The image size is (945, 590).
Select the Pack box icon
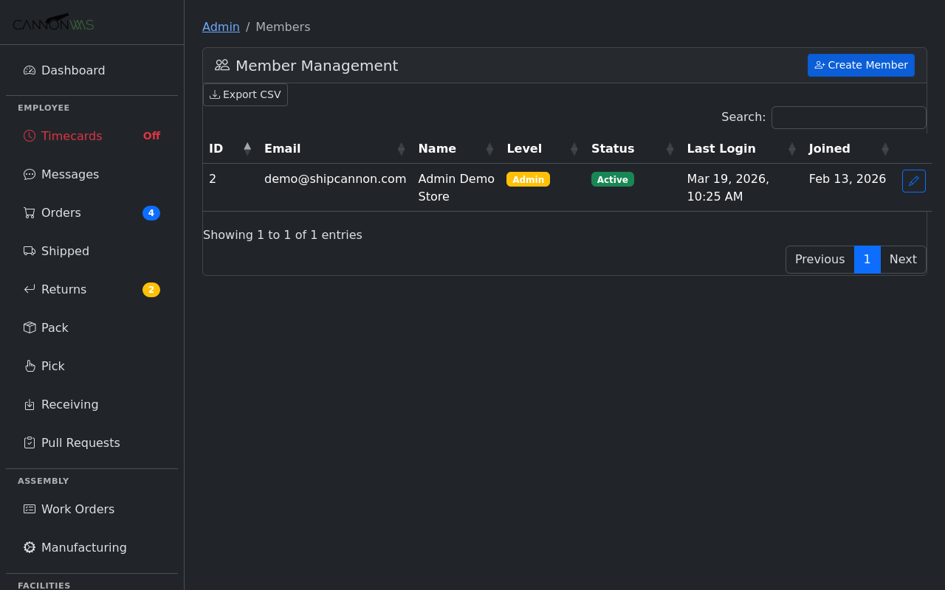[x=29, y=327]
